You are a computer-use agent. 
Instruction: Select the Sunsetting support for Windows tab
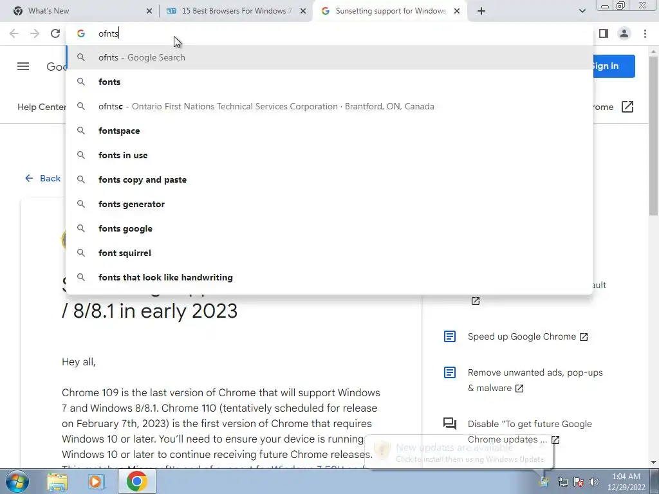(391, 11)
